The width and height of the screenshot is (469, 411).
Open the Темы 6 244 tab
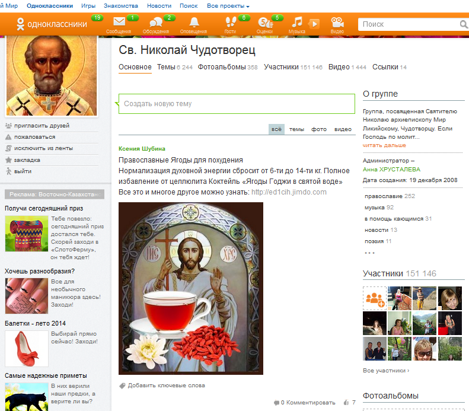pos(175,67)
